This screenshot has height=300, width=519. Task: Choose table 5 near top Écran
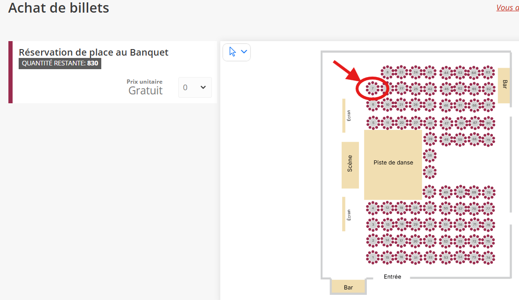pos(373,123)
